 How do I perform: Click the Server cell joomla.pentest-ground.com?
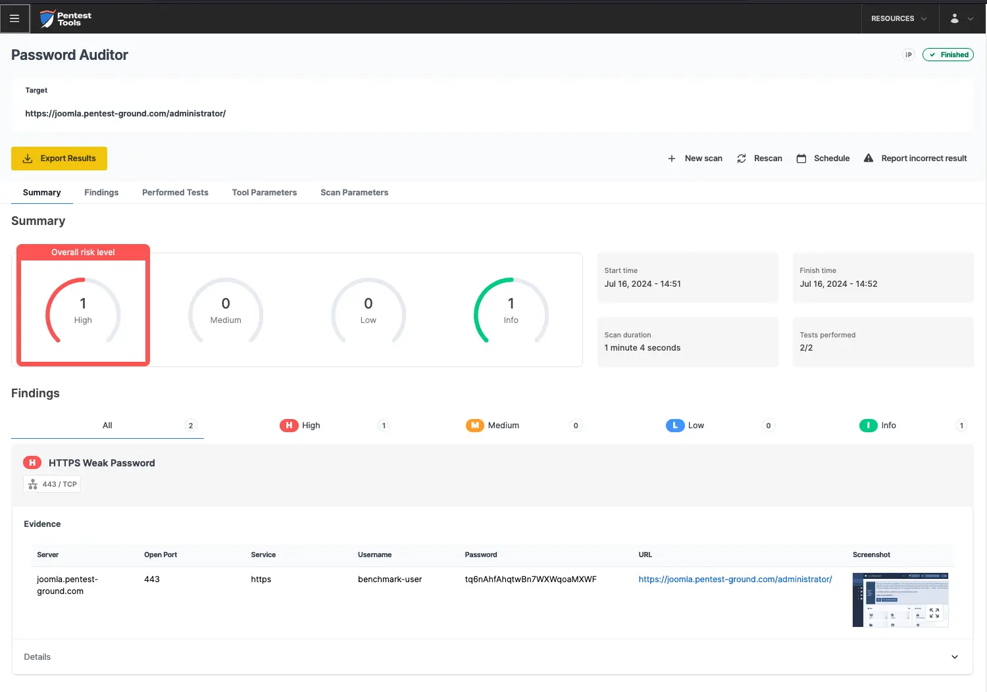coord(67,585)
